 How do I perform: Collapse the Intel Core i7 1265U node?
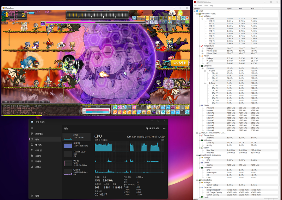point(197,14)
